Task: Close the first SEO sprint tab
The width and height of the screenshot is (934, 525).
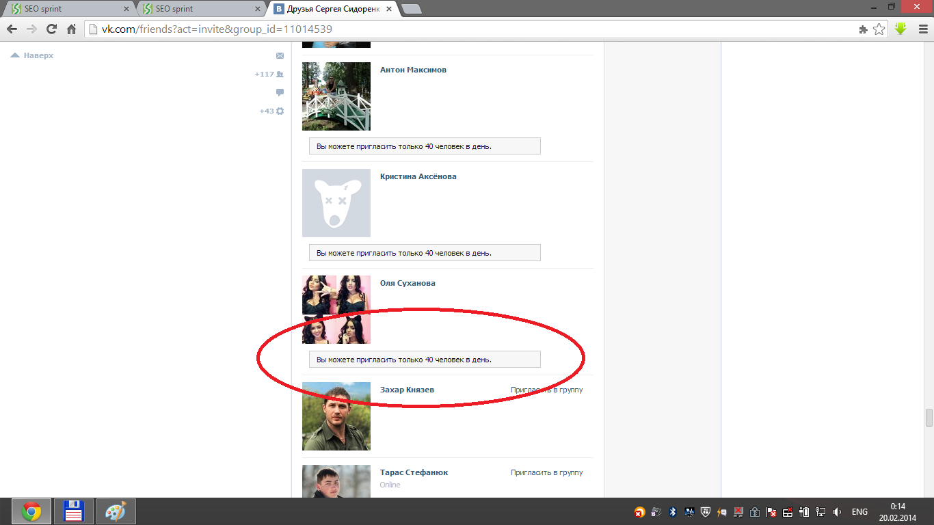Action: tap(126, 10)
